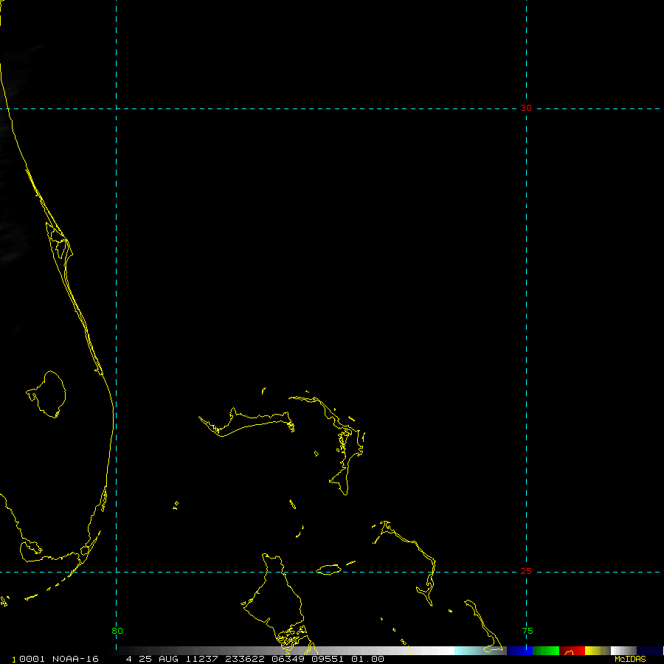Viewport: 664px width, 664px height.
Task: Click the green longitude label 75
Action: pyautogui.click(x=528, y=631)
